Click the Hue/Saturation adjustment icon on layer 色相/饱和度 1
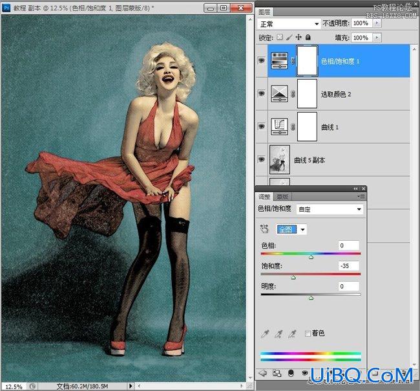 tap(279, 61)
